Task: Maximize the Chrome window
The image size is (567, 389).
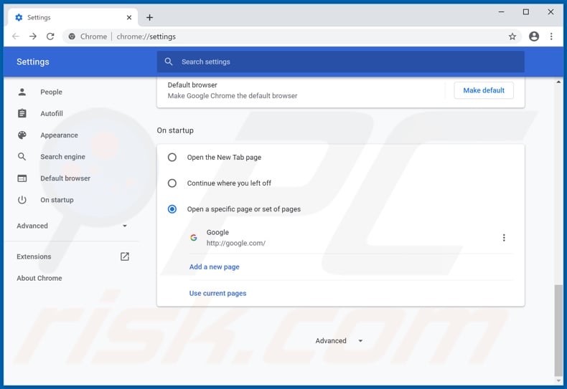Action: coord(526,12)
